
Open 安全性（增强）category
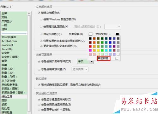point(10,57)
